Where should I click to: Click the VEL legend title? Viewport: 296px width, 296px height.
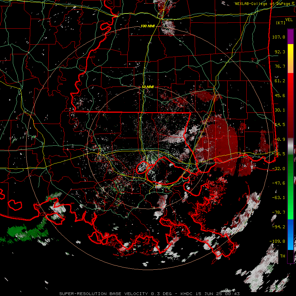(289, 20)
